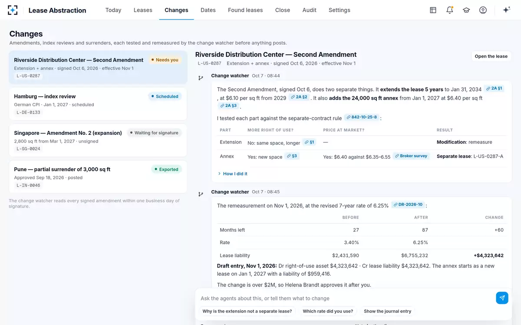The height and width of the screenshot is (325, 521).
Task: Click the Which rate did you use suggestion
Action: [328, 311]
